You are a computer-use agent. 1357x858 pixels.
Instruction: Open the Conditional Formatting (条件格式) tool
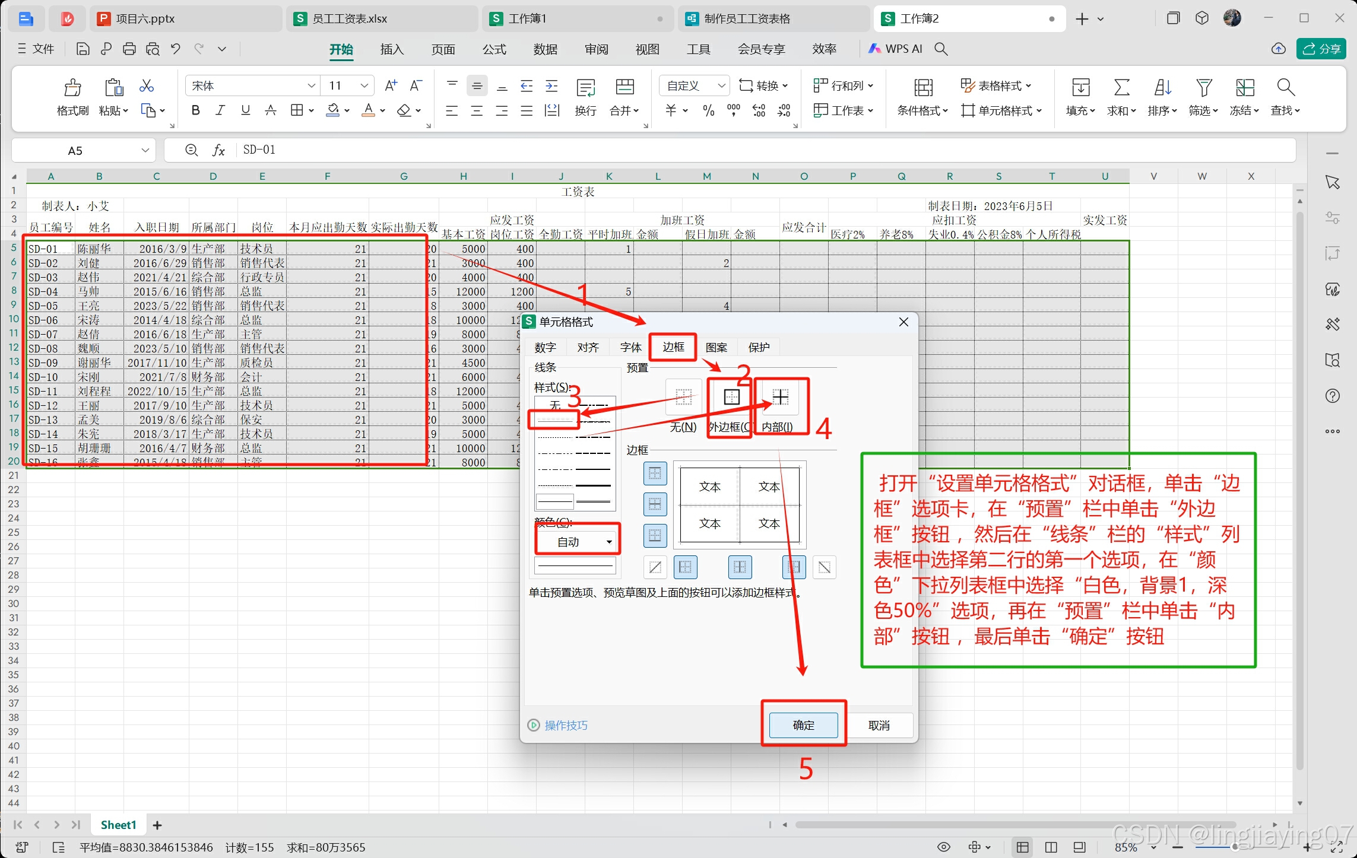[922, 88]
